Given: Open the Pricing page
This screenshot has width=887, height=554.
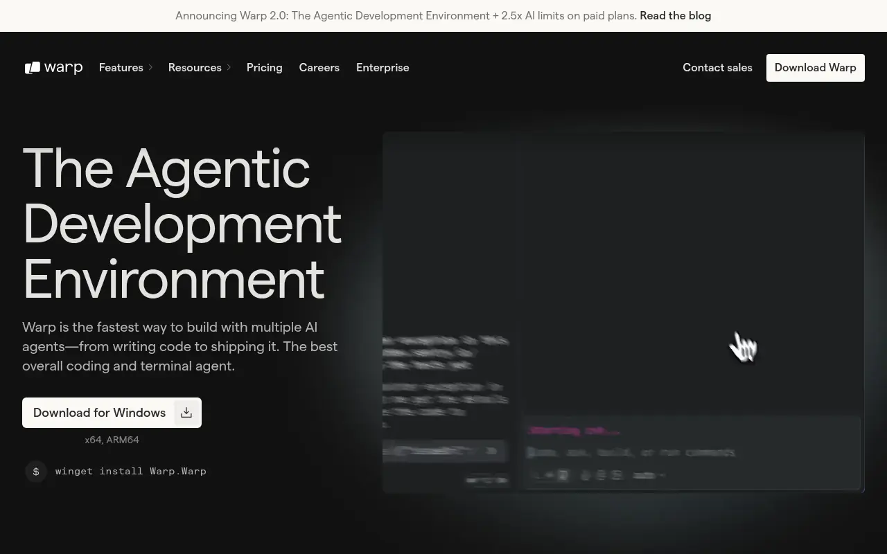Looking at the screenshot, I should point(264,68).
